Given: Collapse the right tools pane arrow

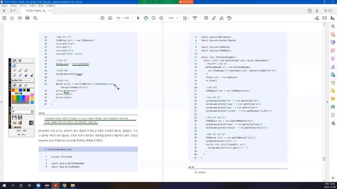Looking at the screenshot, I should (x=328, y=102).
